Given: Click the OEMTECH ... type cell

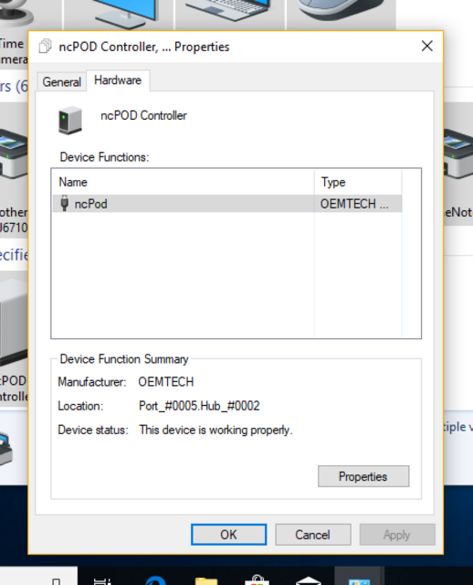Looking at the screenshot, I should click(354, 204).
